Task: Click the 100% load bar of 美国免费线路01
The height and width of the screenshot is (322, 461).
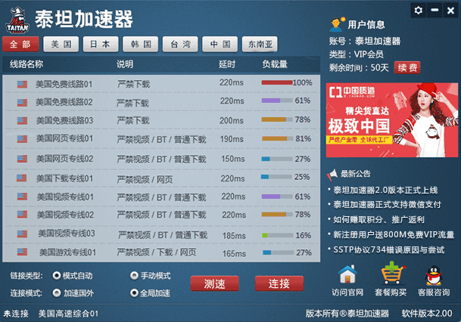Action: point(276,82)
